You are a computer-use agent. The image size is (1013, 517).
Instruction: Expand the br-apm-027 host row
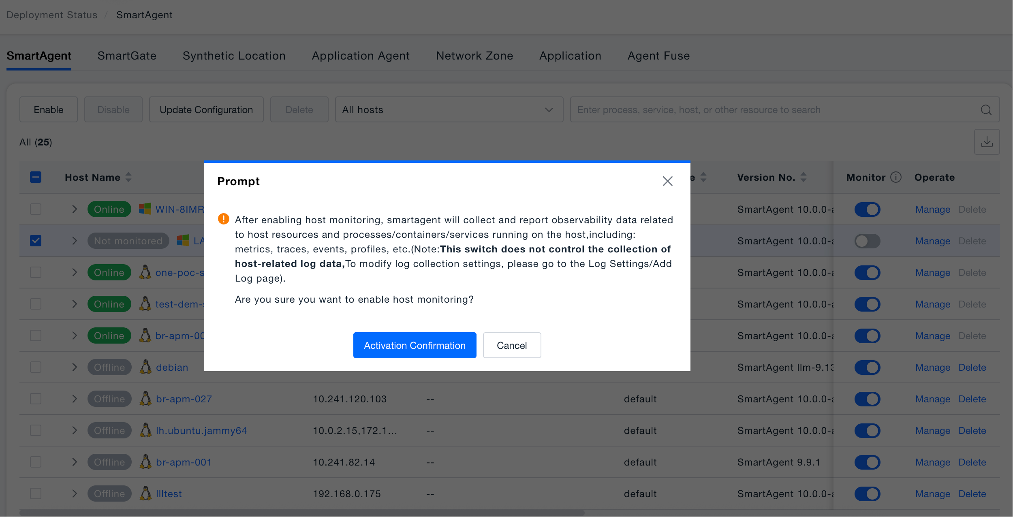coord(75,399)
